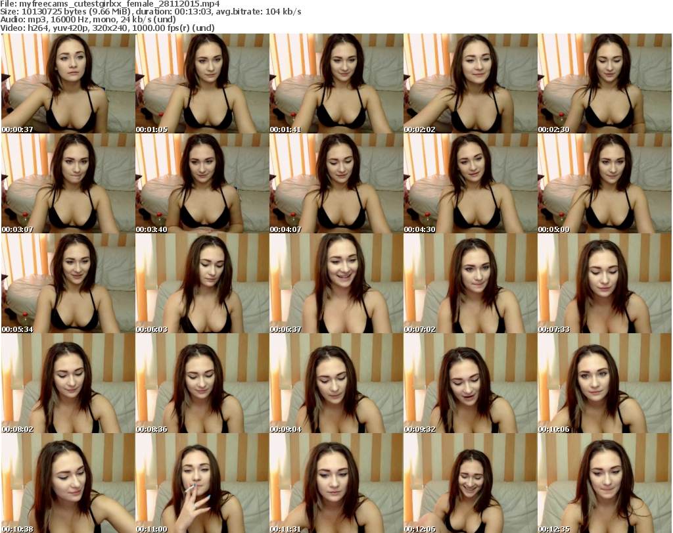The height and width of the screenshot is (533, 673).
Task: Click the thumbnail timestamped 00:08:36
Action: [x=202, y=383]
